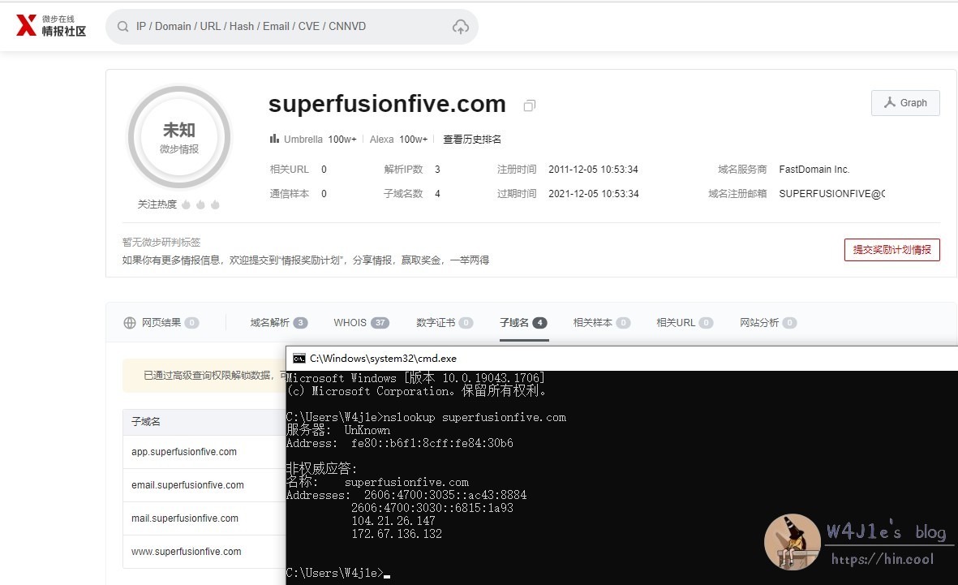
Task: Click registrar name FastDomain Inc.
Action: coord(814,170)
